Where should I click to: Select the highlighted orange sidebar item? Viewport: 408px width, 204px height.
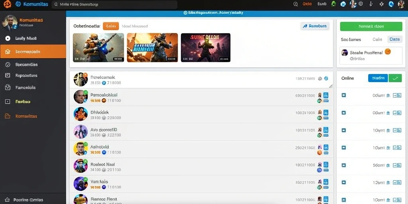[x=33, y=51]
